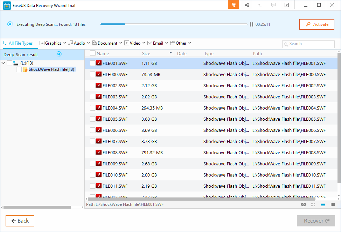This screenshot has height=232, width=341.
Task: Check the select-all box in Name header
Action: click(x=93, y=53)
